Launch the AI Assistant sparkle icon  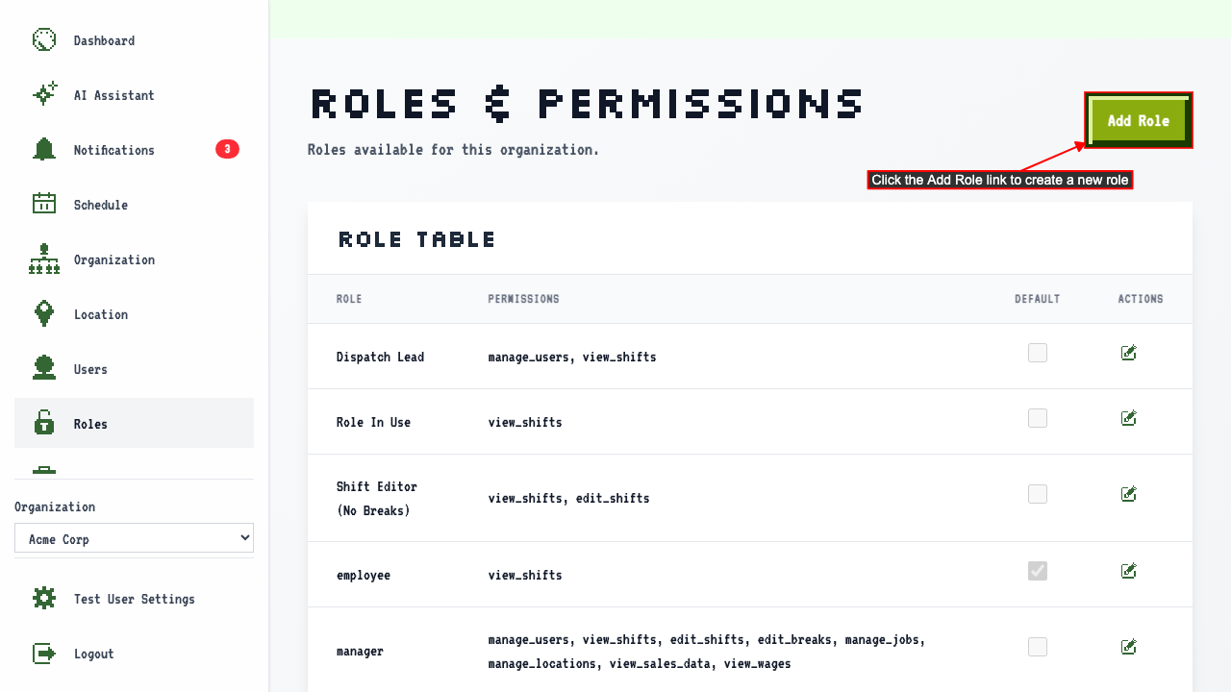[44, 95]
